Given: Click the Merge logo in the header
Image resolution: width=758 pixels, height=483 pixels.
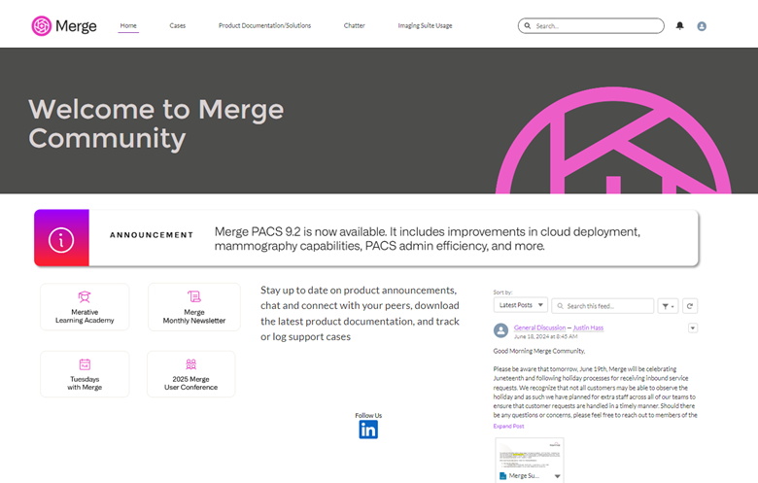Looking at the screenshot, I should click(x=64, y=26).
